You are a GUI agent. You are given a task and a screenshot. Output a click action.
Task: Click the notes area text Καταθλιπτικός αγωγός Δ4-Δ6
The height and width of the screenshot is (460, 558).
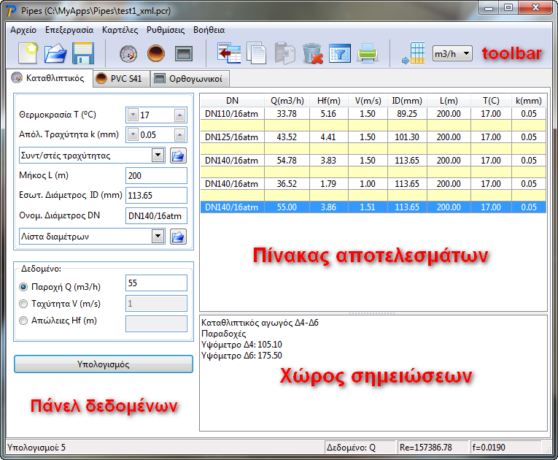[x=260, y=323]
